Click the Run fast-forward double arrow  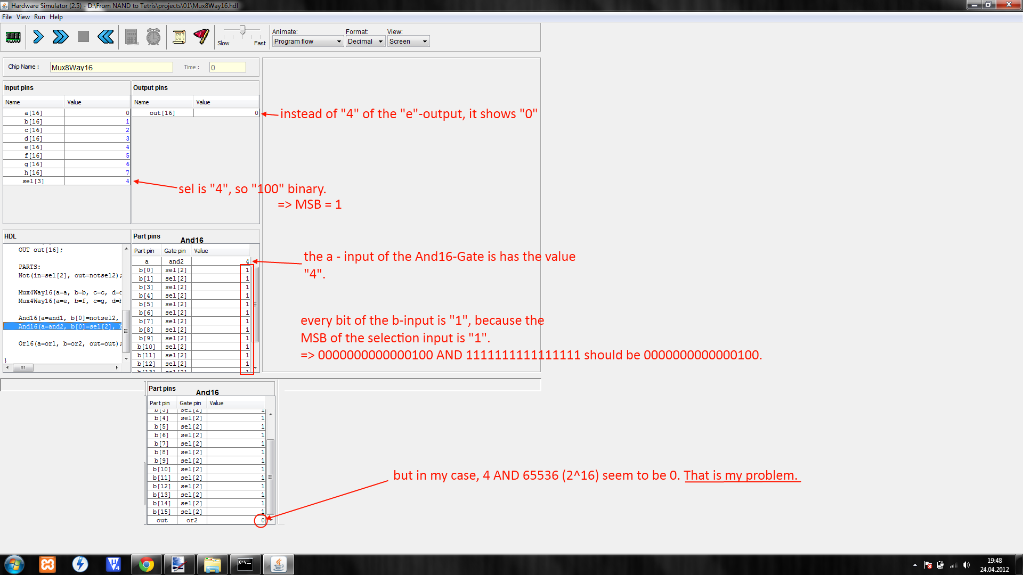[x=60, y=37]
